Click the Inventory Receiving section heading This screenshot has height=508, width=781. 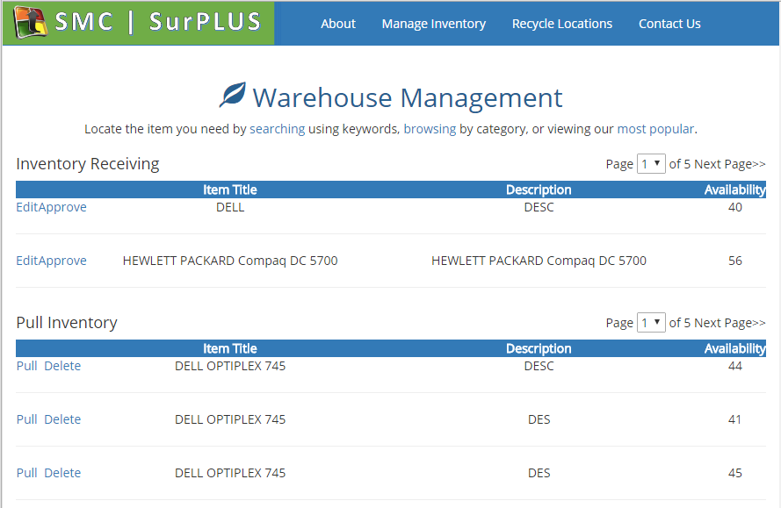point(88,164)
